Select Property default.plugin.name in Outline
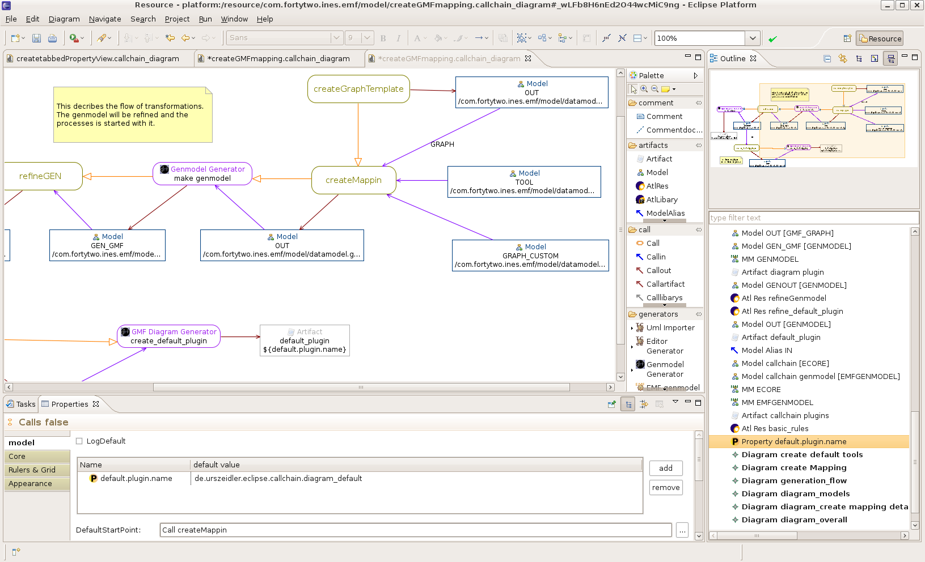925x562 pixels. 793,441
